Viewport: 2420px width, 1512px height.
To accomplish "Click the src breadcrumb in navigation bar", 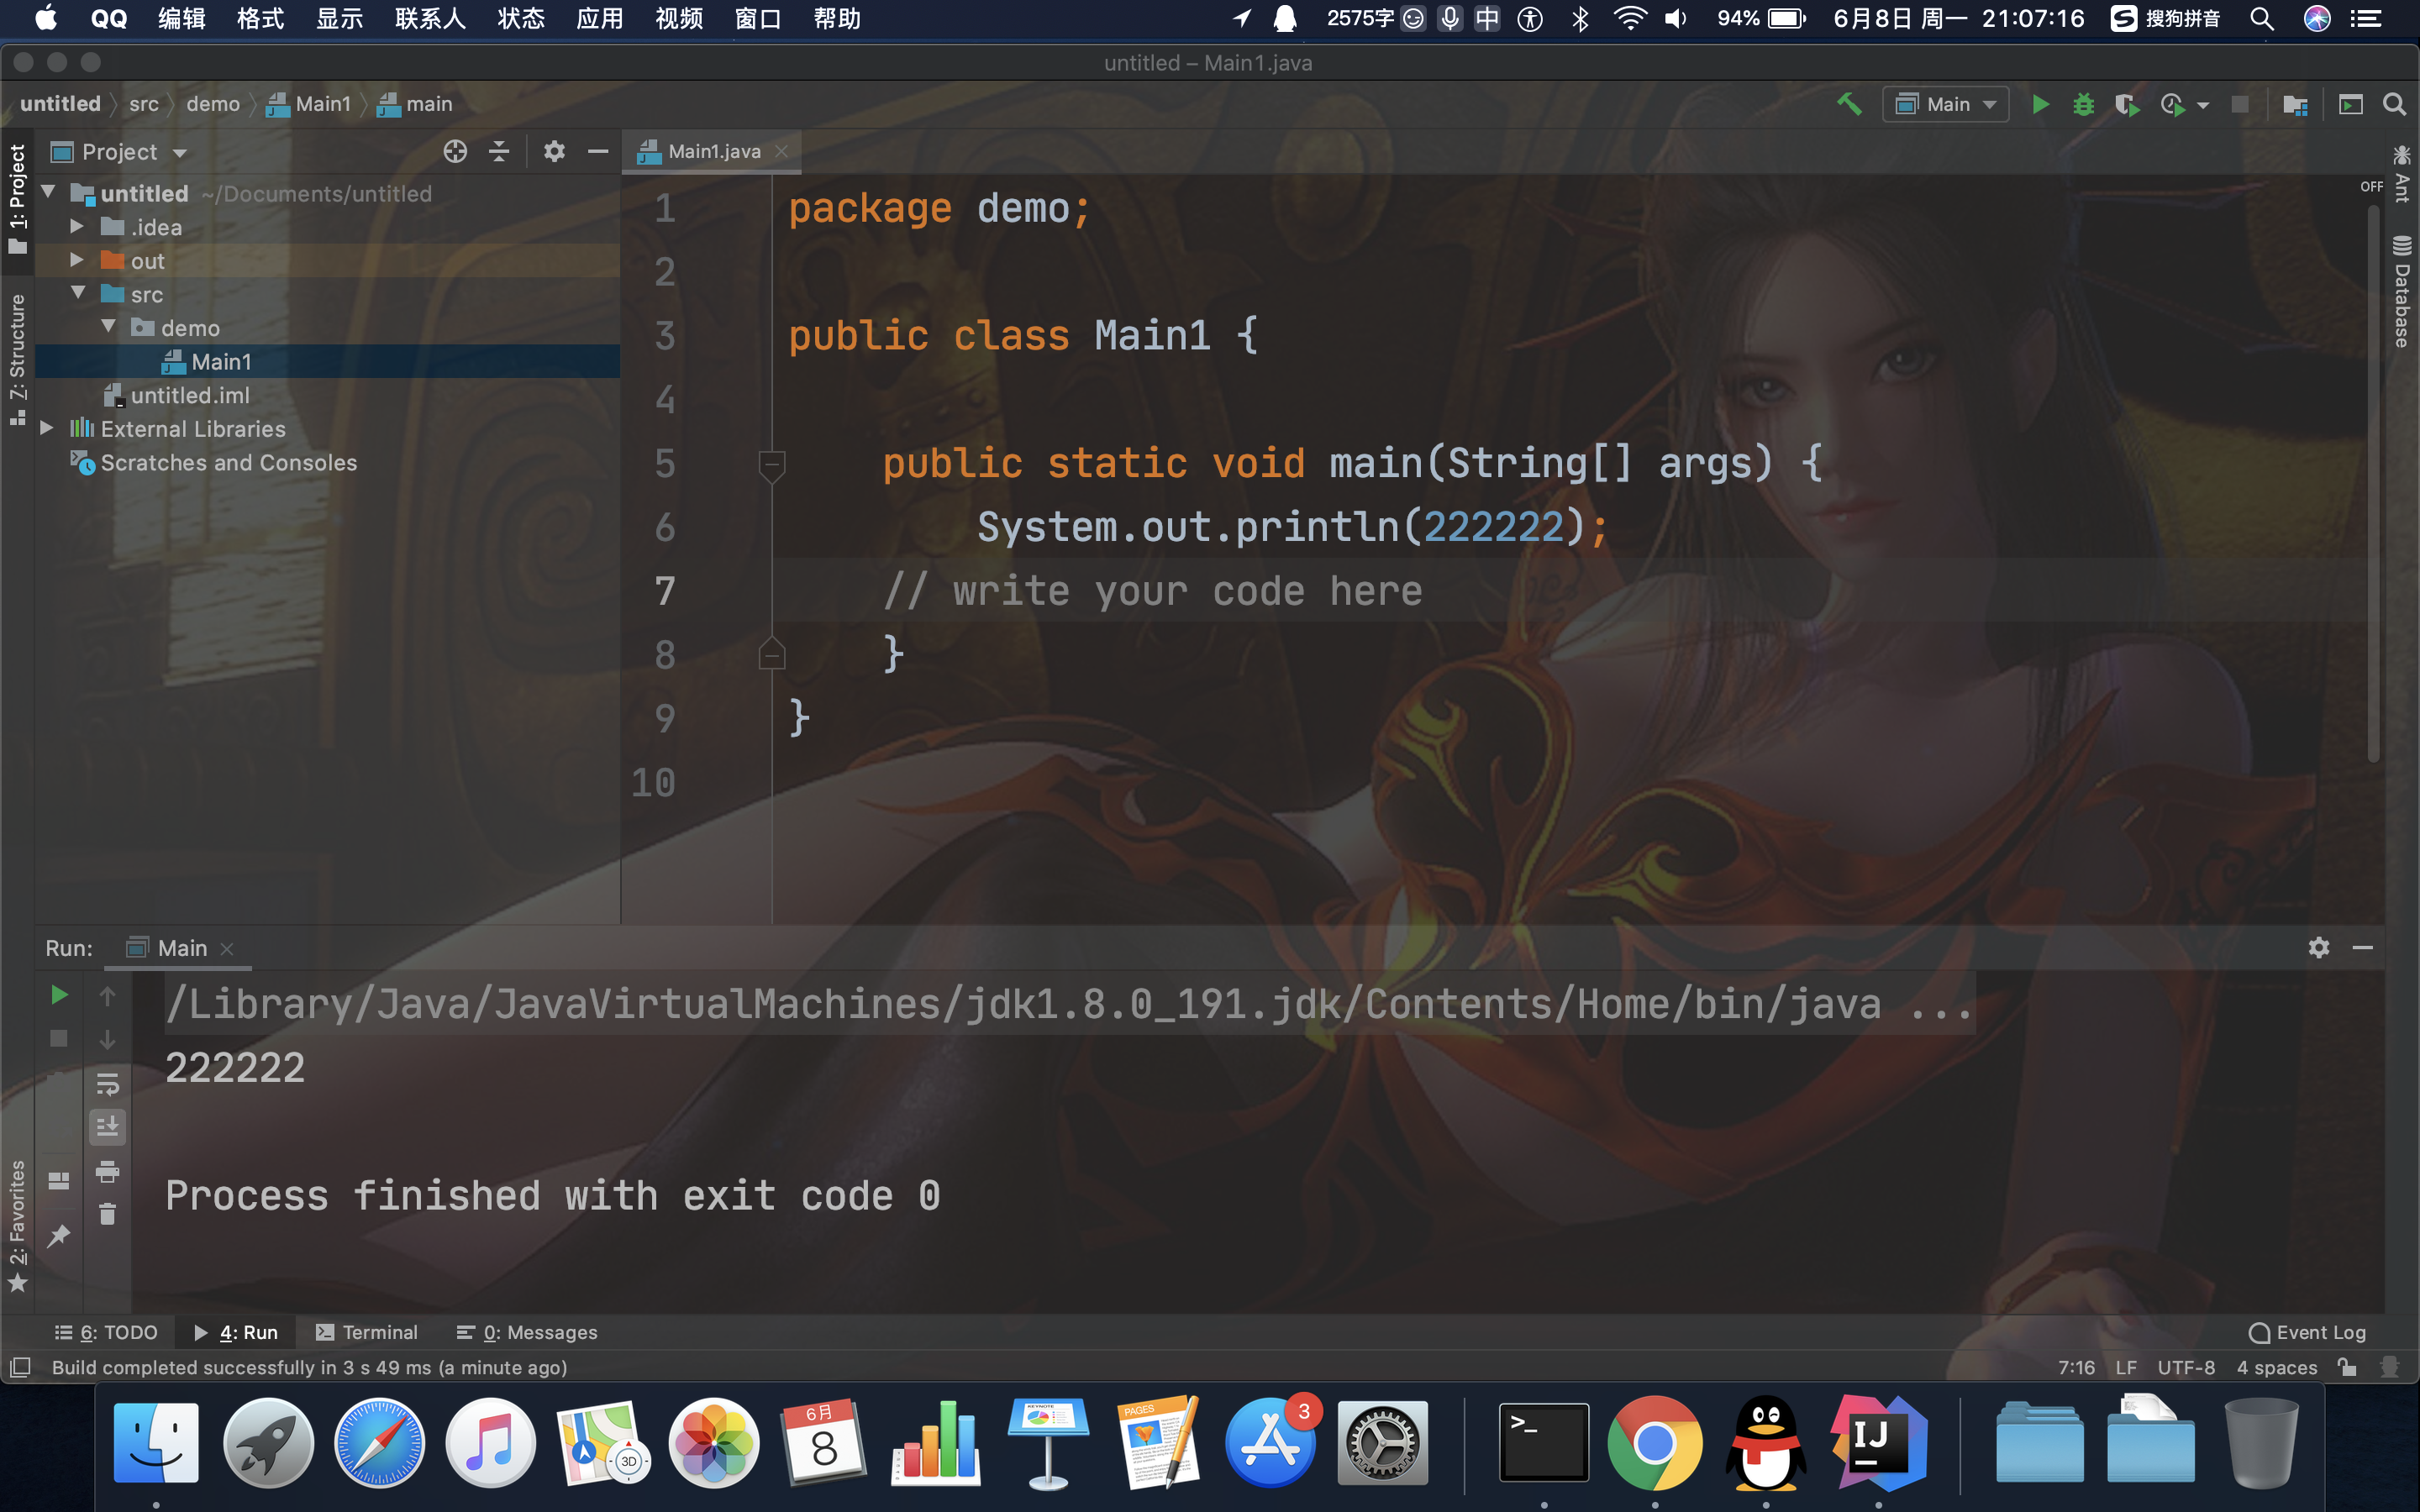I will pos(144,104).
